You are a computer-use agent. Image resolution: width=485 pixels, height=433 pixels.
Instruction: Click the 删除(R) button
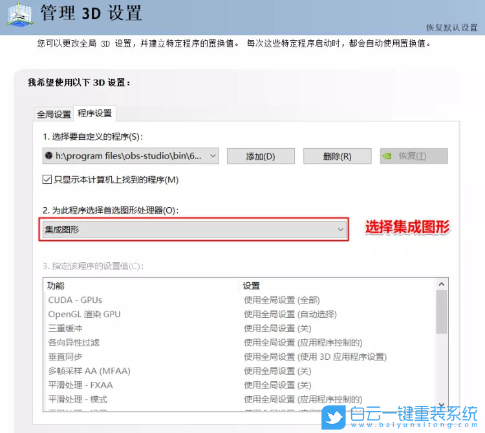pyautogui.click(x=337, y=156)
